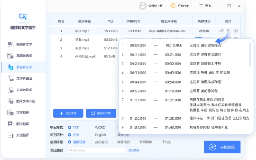Click the 92.3MB size cell

(x=110, y=57)
